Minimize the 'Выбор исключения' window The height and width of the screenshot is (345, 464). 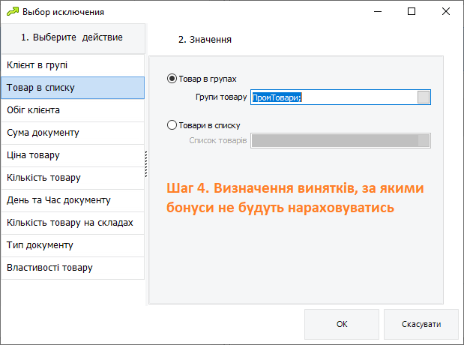click(x=378, y=11)
